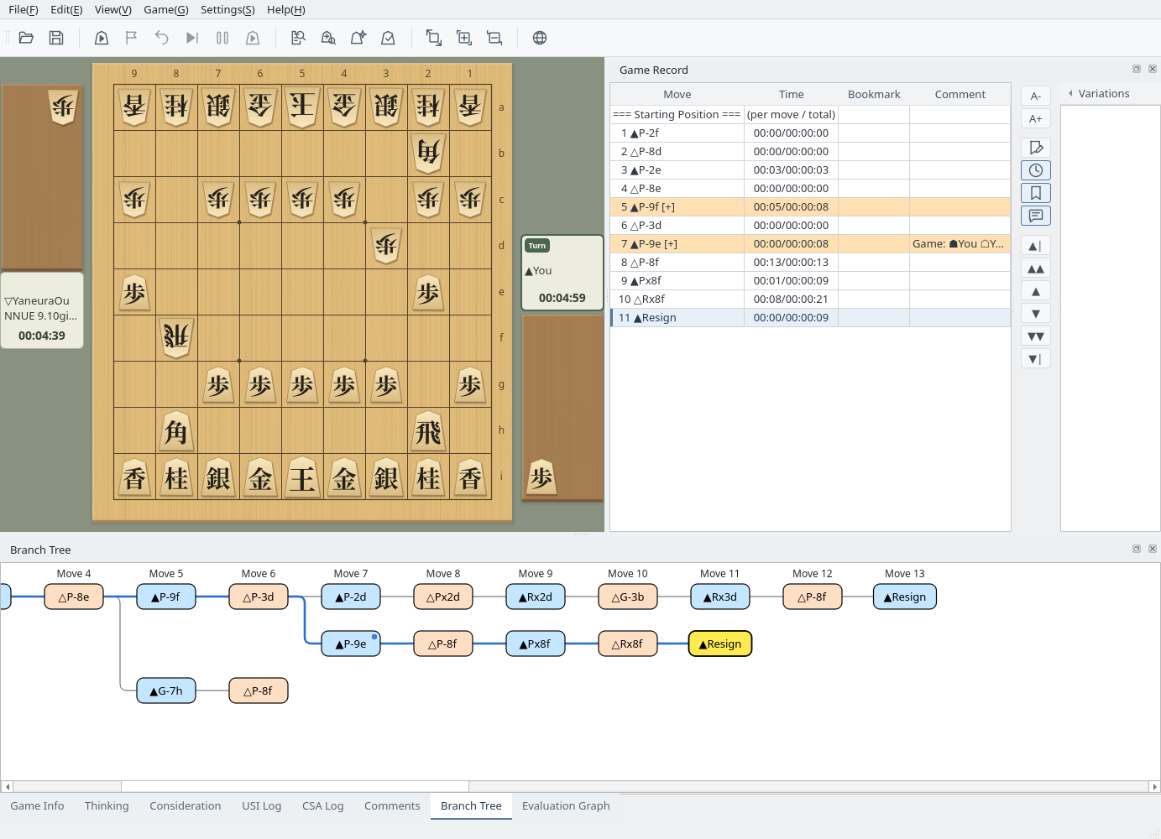Click the piece with magnifier search icon
This screenshot has height=839, width=1161.
[328, 38]
